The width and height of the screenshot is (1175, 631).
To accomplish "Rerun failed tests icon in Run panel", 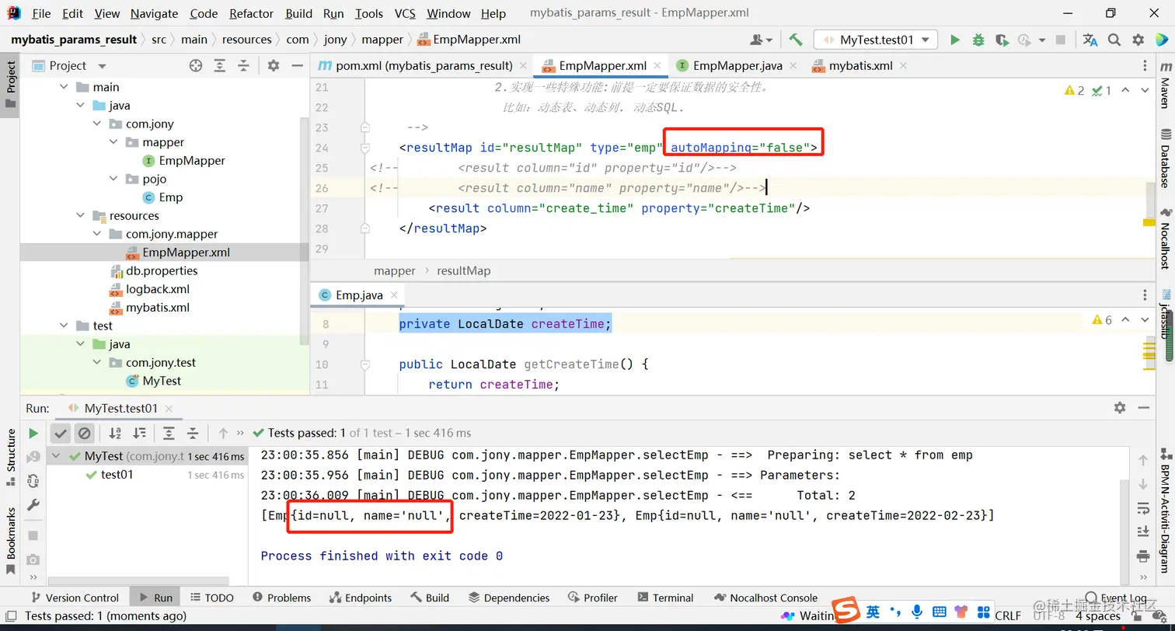I will [33, 457].
